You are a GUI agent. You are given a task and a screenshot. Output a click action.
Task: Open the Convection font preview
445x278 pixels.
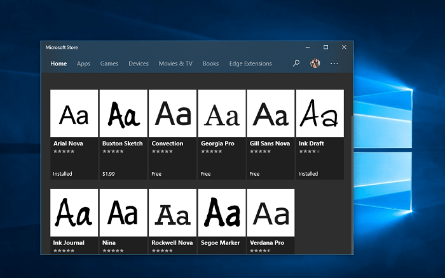coord(172,114)
